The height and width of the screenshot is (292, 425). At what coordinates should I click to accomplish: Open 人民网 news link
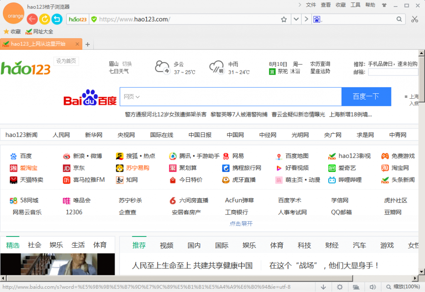[x=61, y=135]
